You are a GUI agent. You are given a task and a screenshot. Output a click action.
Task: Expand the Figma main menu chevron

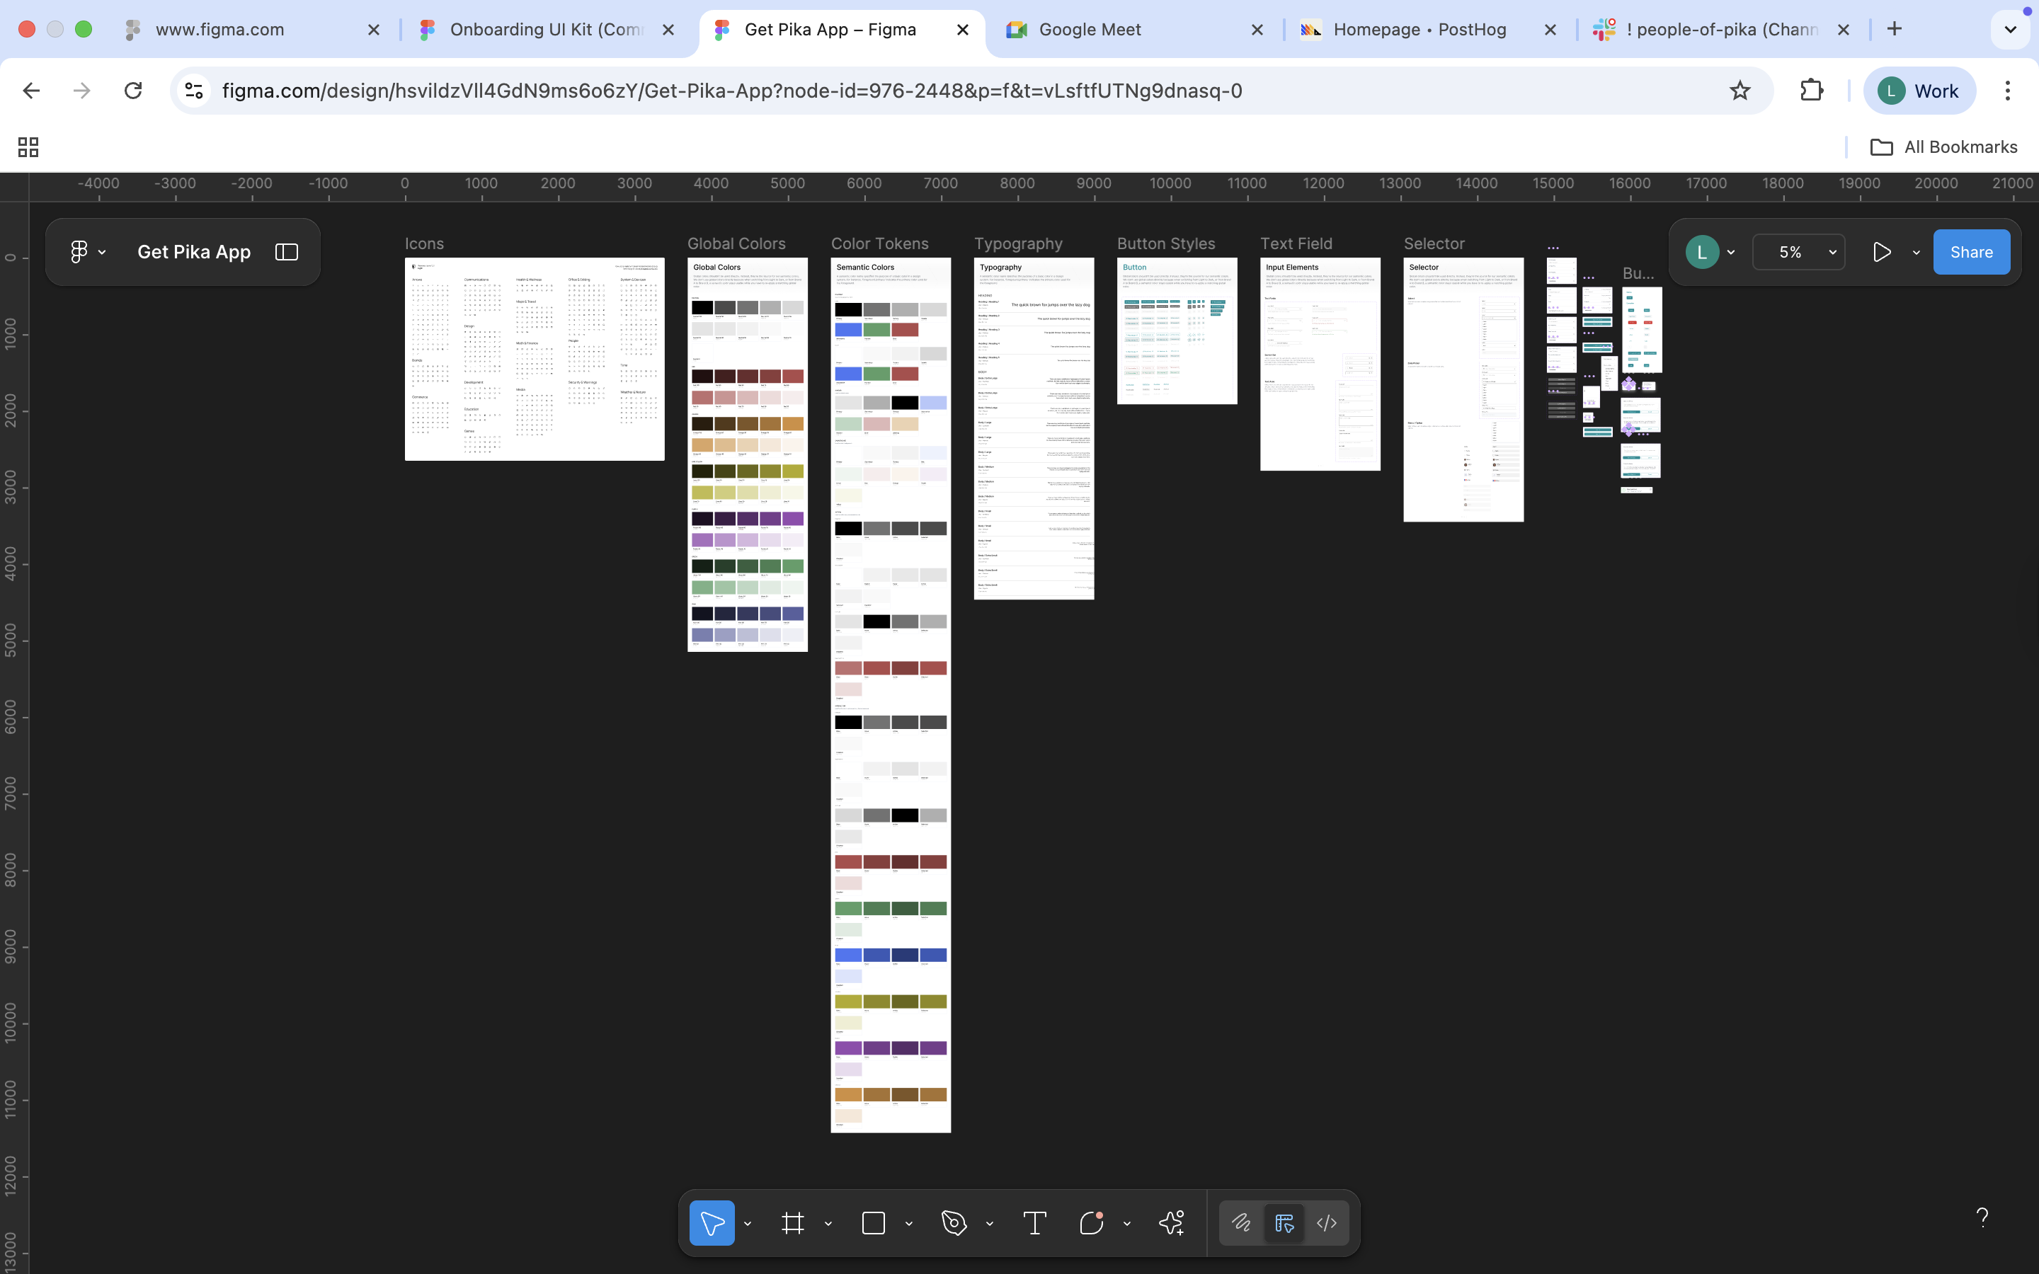click(x=102, y=253)
